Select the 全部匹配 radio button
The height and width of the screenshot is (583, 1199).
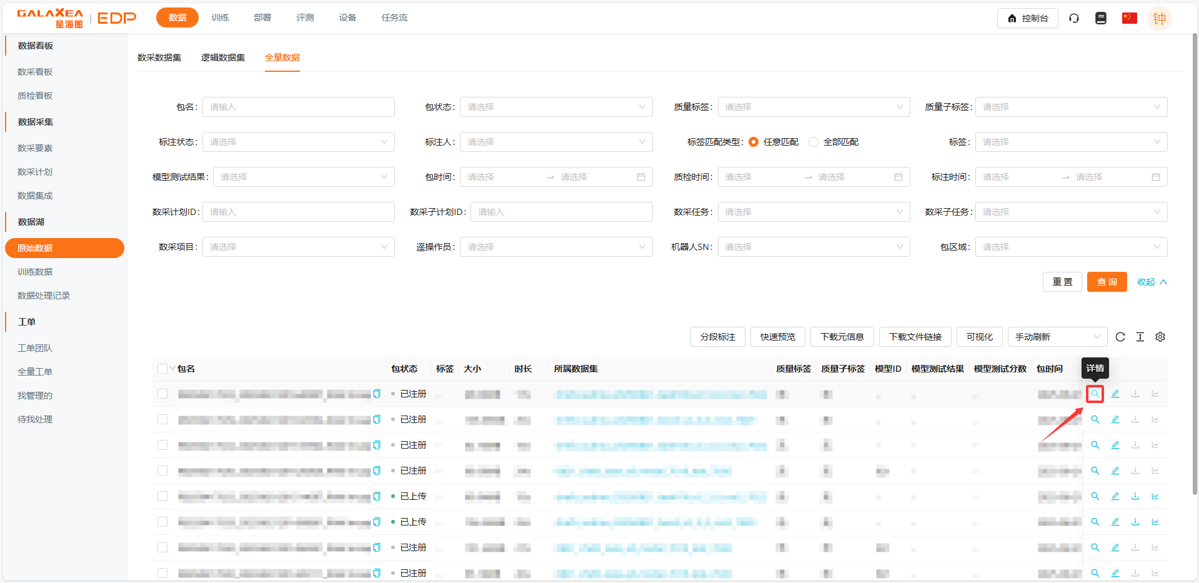pos(813,142)
